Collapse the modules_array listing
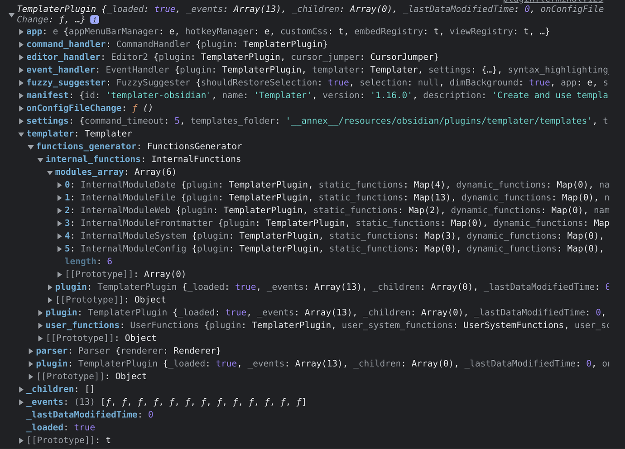The height and width of the screenshot is (449, 625). pos(50,172)
